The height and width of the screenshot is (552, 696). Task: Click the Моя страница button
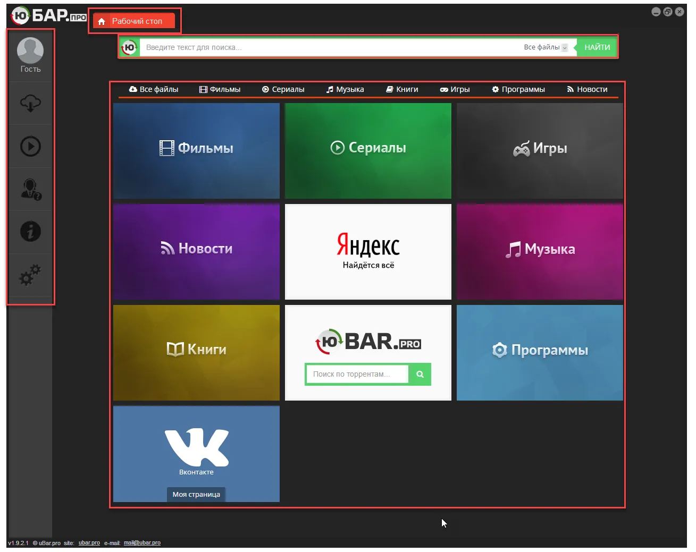(x=196, y=495)
